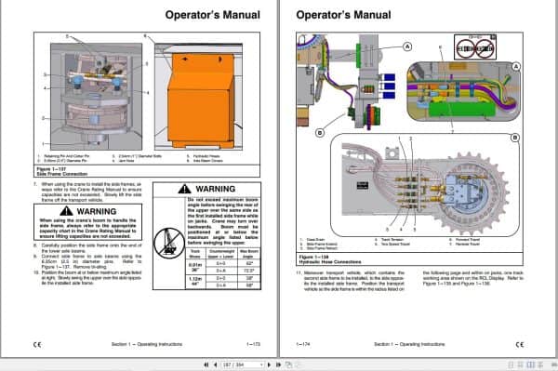Click page number '1-174' in the footer
This screenshot has height=371, width=558.
(x=303, y=344)
